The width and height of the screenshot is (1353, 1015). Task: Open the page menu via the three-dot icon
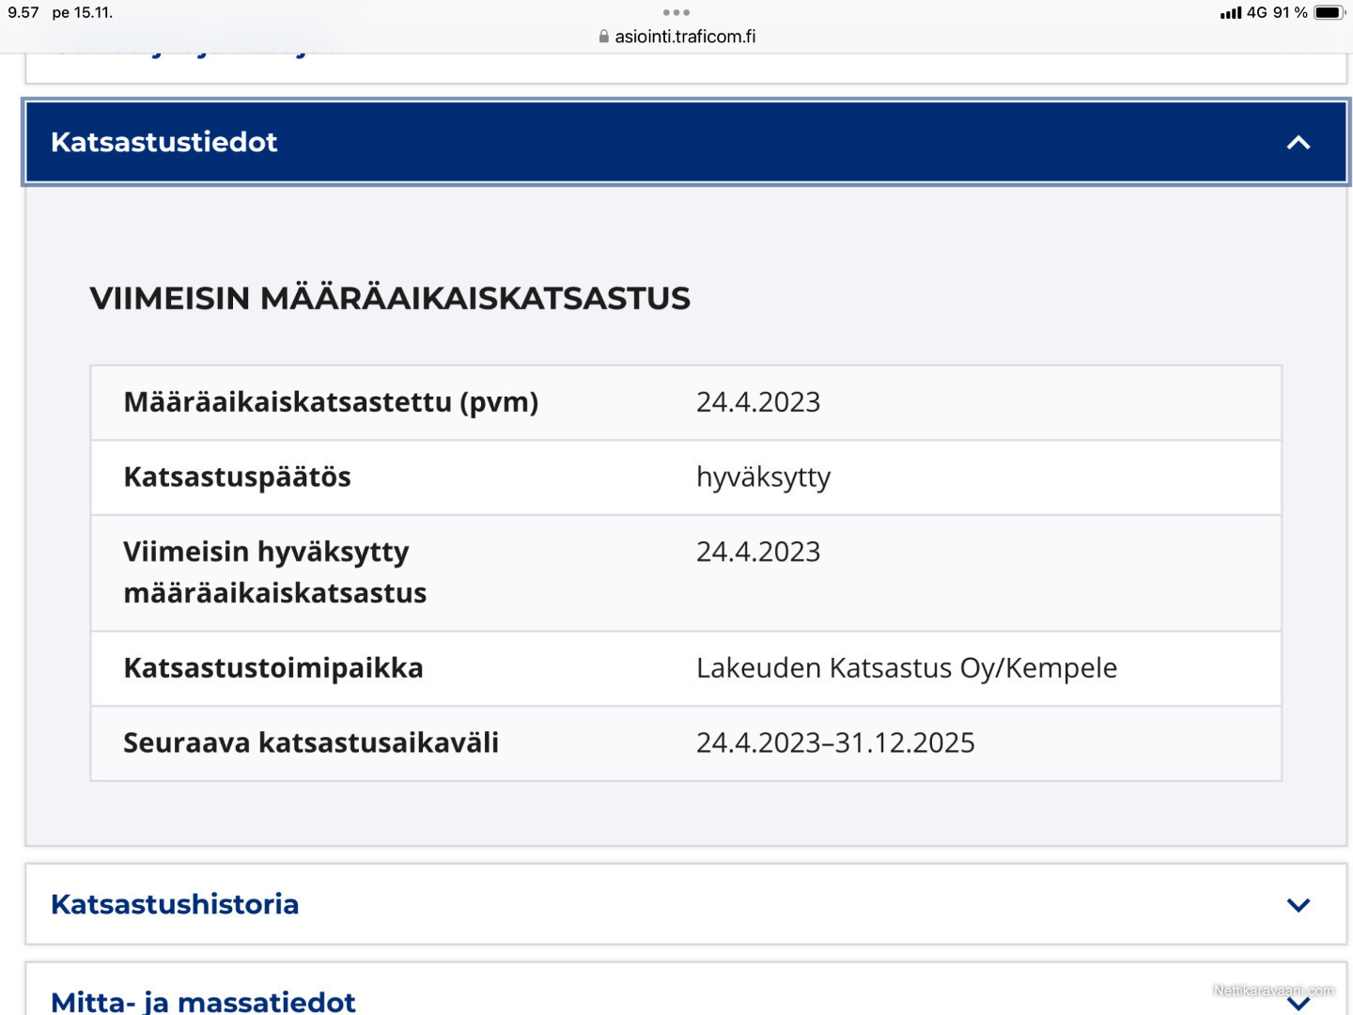pos(676,12)
